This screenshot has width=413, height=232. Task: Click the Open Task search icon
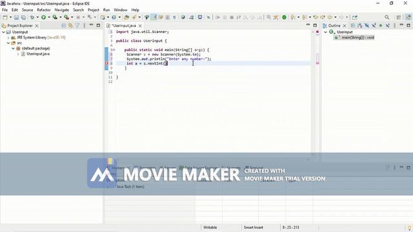pyautogui.click(x=134, y=17)
